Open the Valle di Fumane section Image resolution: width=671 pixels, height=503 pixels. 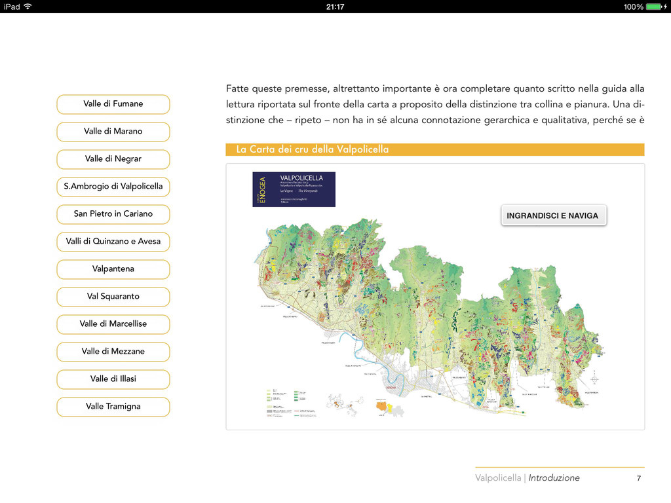point(113,104)
